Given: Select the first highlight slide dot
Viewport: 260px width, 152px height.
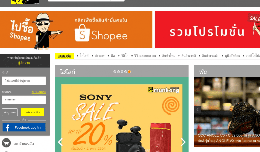Looking at the screenshot, I should pos(115,72).
